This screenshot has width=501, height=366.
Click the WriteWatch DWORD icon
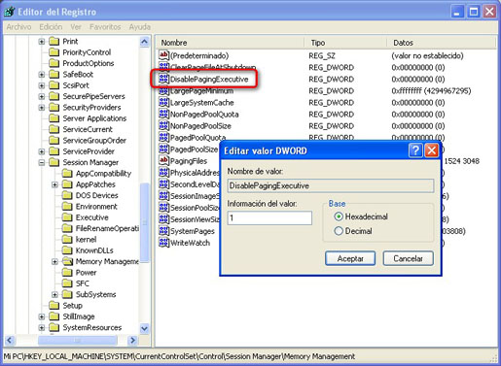pyautogui.click(x=164, y=243)
